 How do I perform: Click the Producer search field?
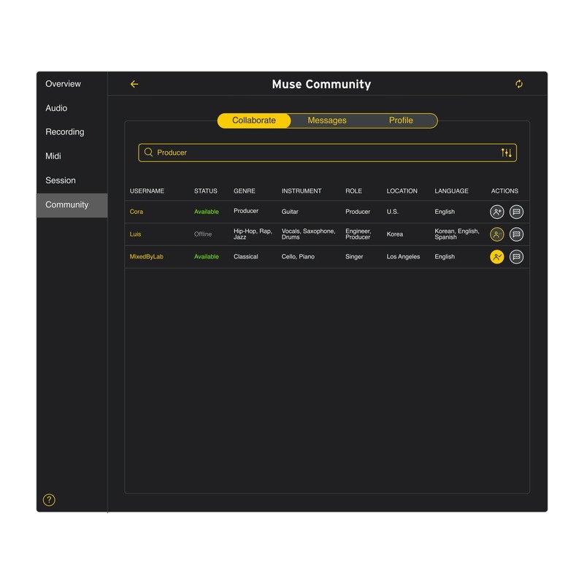(327, 153)
